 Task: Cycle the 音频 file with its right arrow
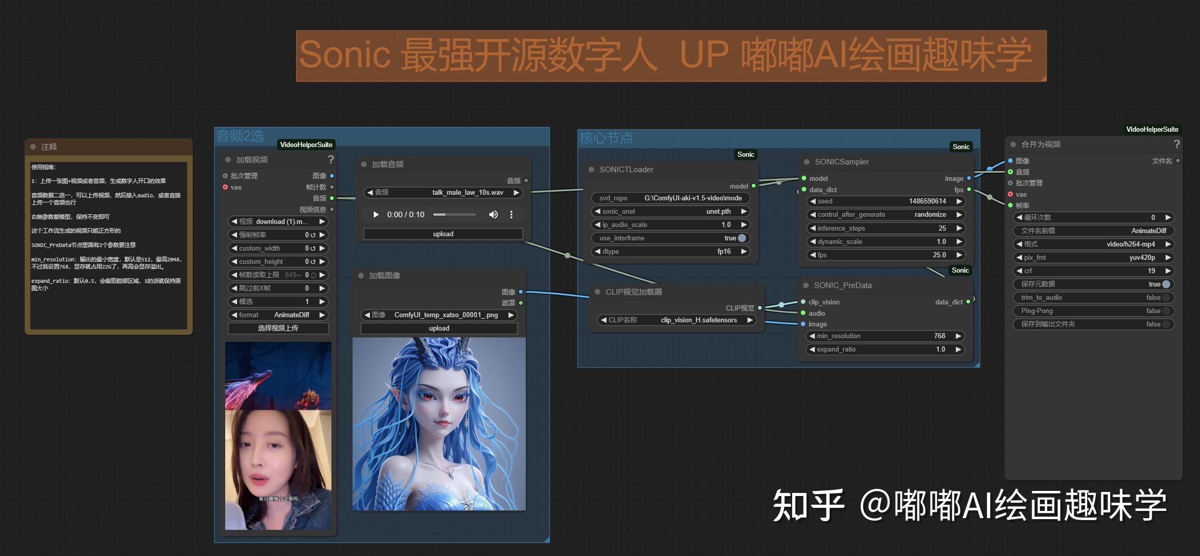click(516, 192)
